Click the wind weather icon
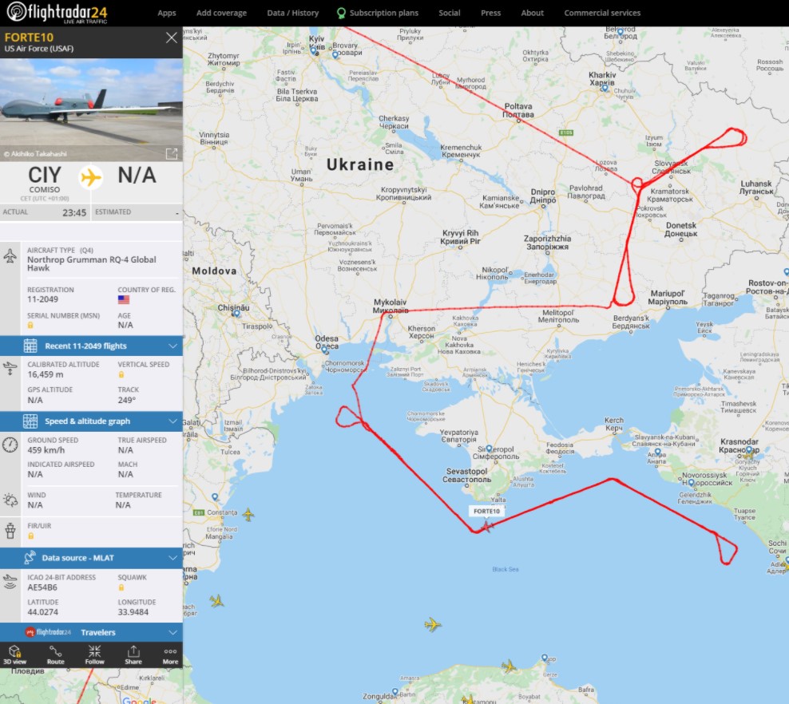Viewport: 789px width, 704px height. click(10, 500)
